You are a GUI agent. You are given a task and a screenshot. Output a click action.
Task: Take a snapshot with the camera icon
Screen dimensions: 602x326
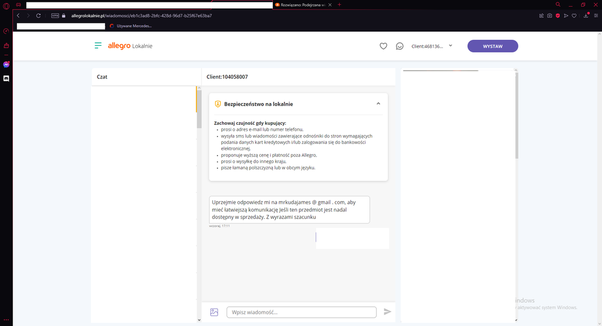(550, 16)
